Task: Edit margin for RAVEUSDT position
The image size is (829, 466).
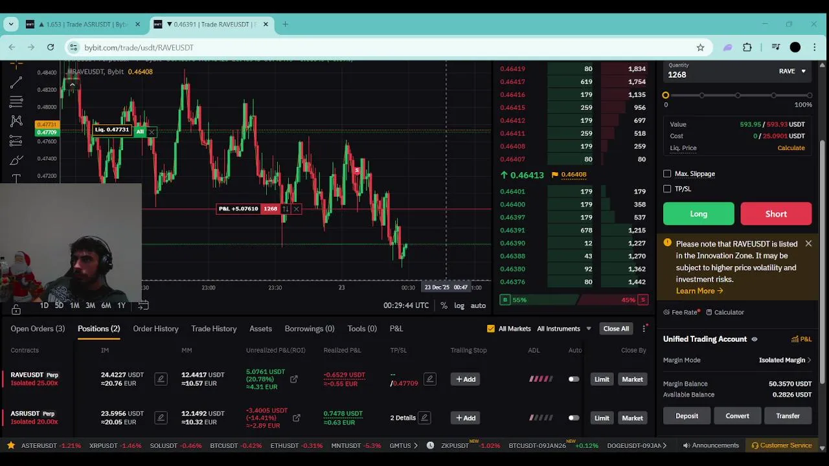Action: [161, 379]
